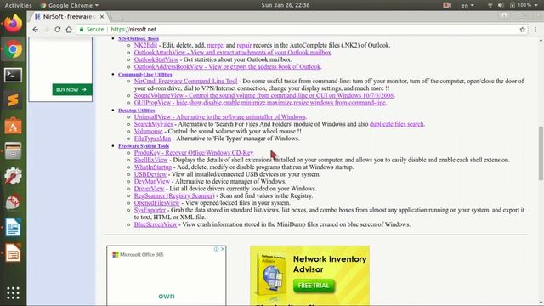
Task: Open the network indicator
Action: tap(490, 5)
